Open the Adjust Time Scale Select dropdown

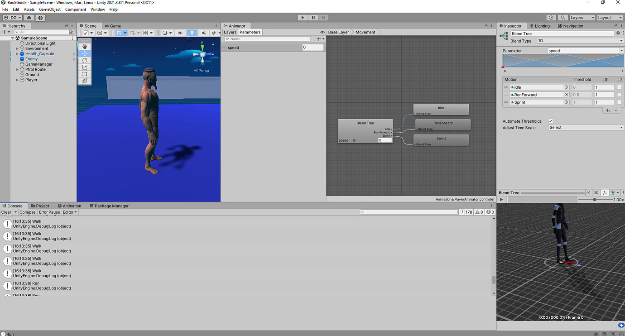[586, 127]
